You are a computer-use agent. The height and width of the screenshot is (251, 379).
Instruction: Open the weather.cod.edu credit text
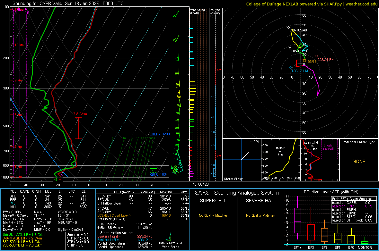point(361,4)
